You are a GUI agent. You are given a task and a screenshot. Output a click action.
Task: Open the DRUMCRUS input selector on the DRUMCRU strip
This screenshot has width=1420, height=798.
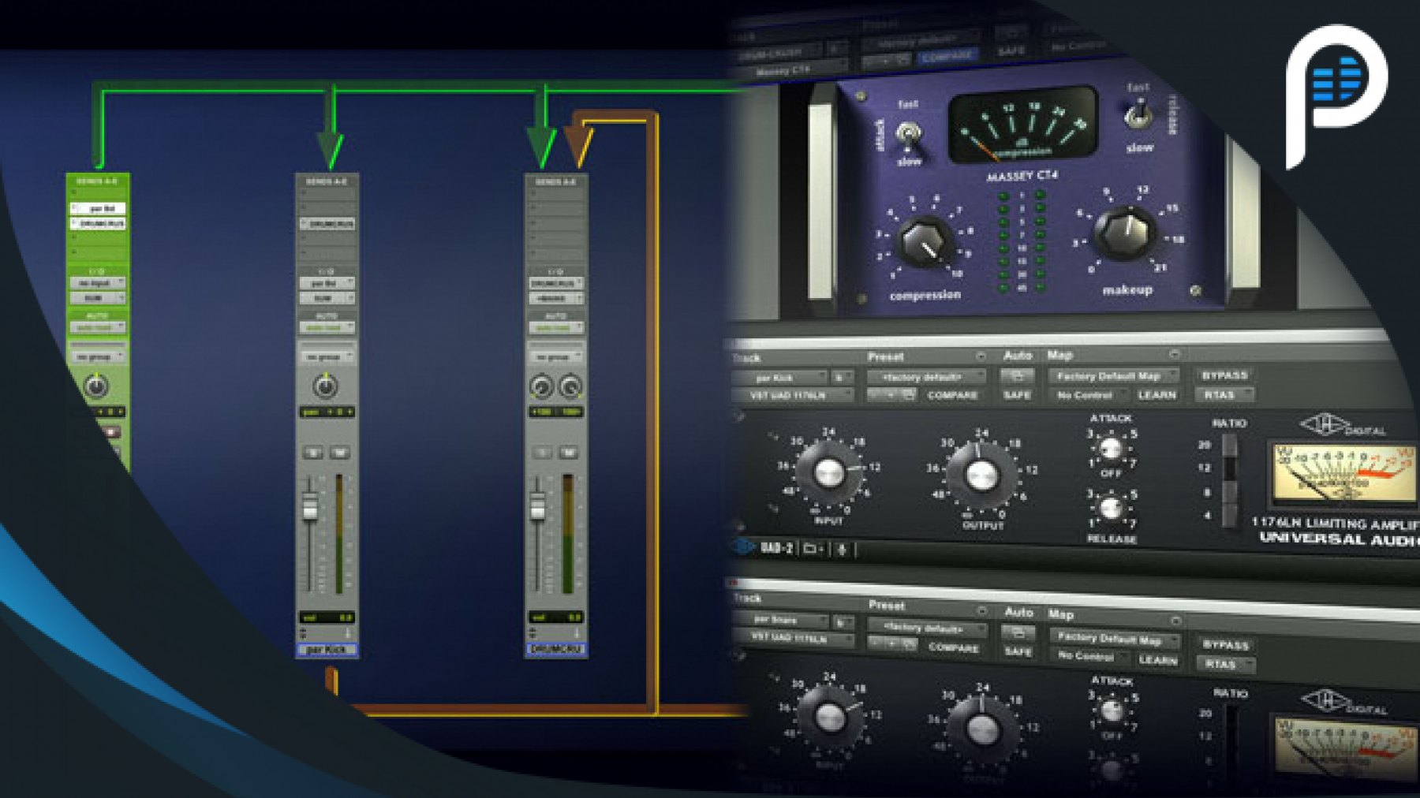(x=556, y=283)
